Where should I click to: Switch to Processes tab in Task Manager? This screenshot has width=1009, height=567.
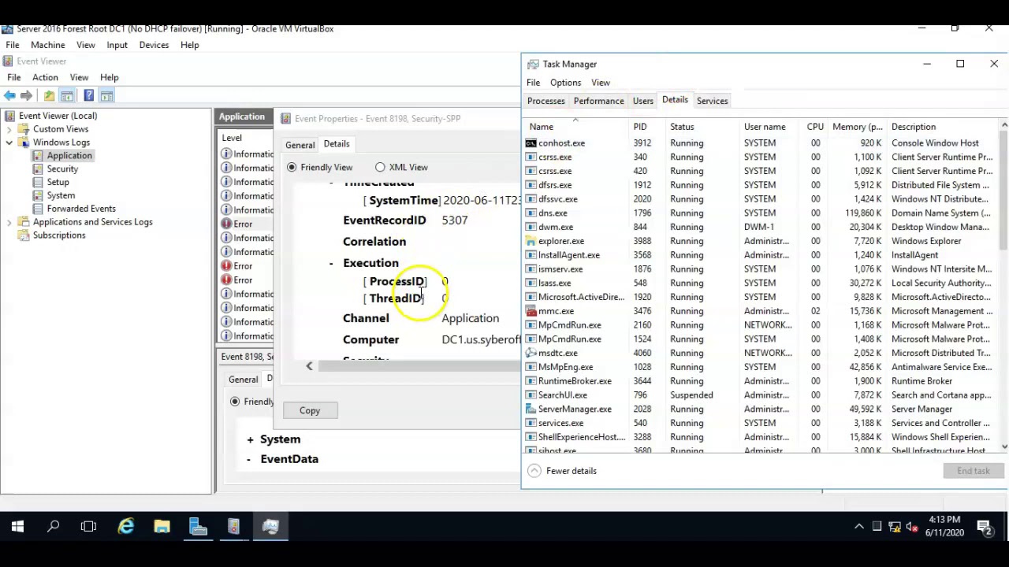[x=545, y=101]
